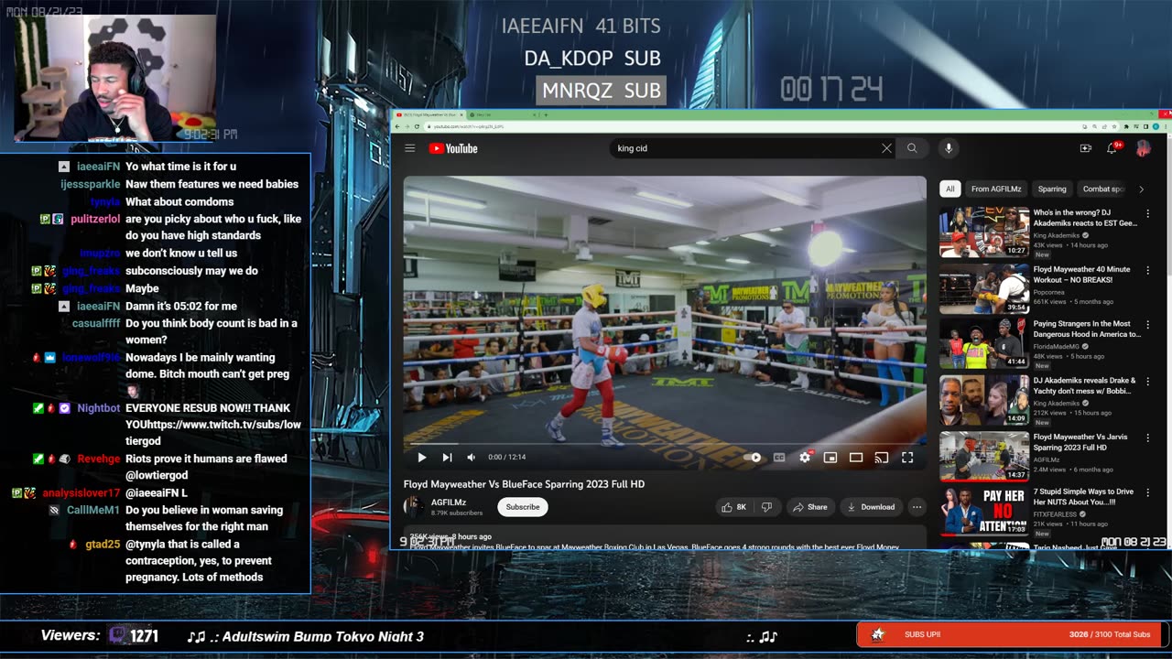The height and width of the screenshot is (659, 1172).
Task: Subscribe to AGFILMz channel
Action: (523, 507)
